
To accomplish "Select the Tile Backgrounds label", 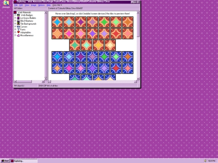I will coord(28,24).
